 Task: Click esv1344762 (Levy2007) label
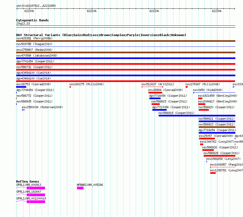tap(217, 142)
